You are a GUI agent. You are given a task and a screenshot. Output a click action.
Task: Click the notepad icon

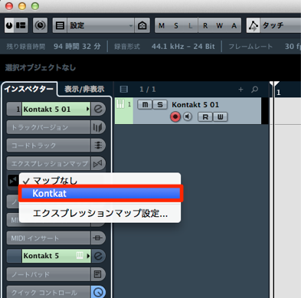pyautogui.click(x=98, y=274)
